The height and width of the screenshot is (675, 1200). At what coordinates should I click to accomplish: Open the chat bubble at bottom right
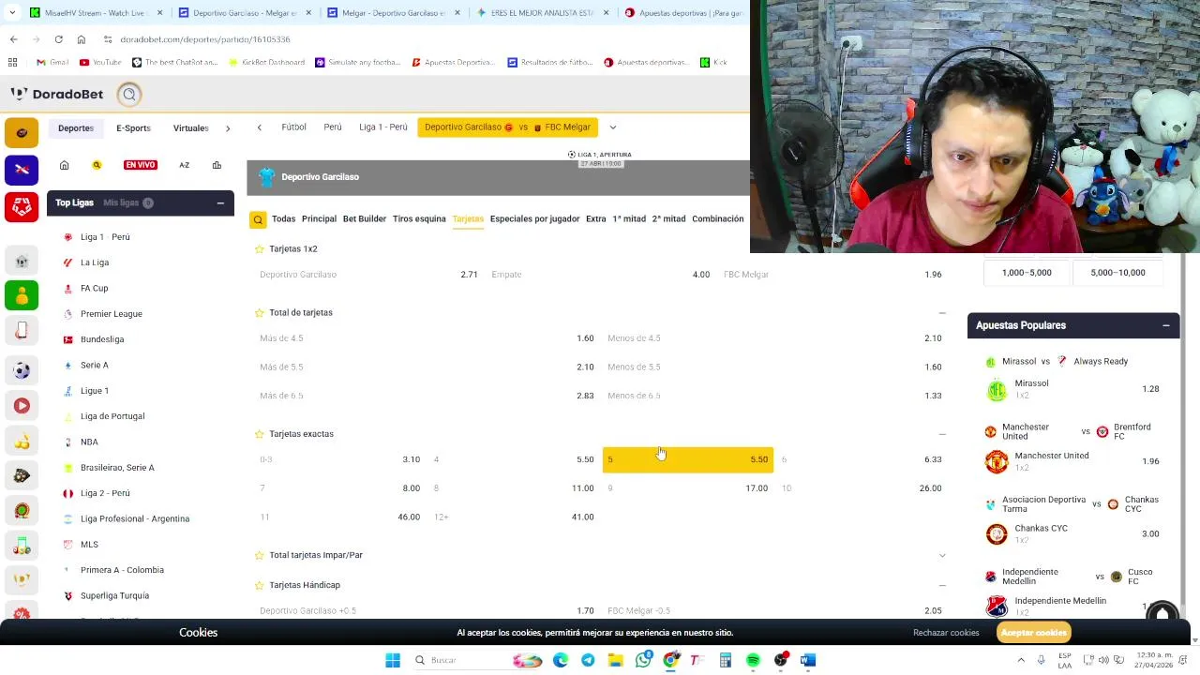pos(1162,615)
